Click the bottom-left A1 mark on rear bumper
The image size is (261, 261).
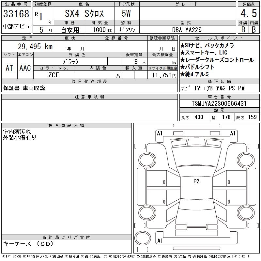click(160, 241)
